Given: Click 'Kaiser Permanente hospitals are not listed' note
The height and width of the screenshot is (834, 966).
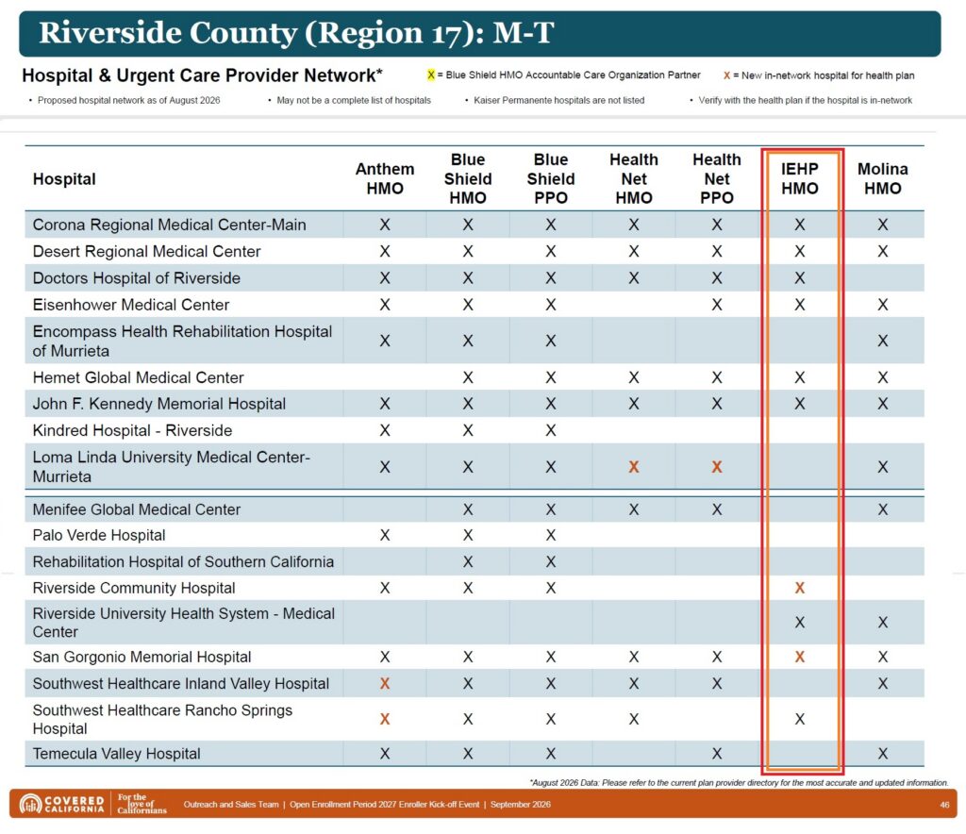Looking at the screenshot, I should [558, 100].
